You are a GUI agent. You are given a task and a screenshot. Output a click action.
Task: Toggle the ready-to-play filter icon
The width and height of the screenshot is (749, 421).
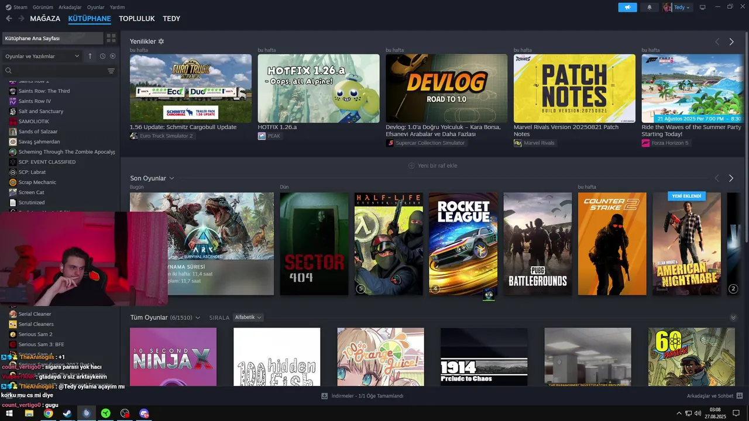112,56
